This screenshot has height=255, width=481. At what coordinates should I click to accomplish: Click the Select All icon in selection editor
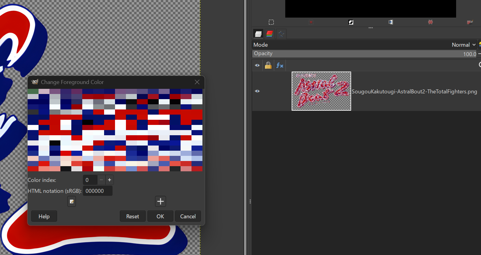tap(271, 22)
